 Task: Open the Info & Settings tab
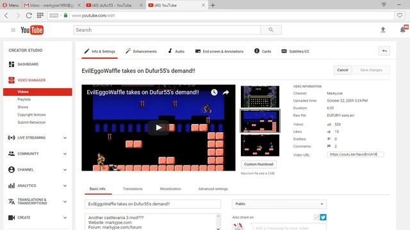[x=100, y=51]
